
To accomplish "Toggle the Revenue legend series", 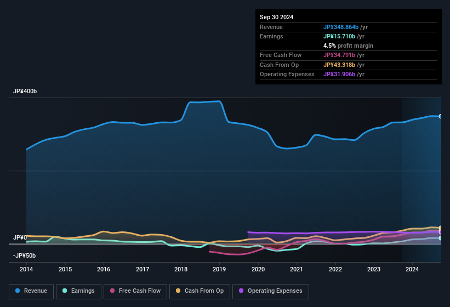I will click(x=31, y=291).
